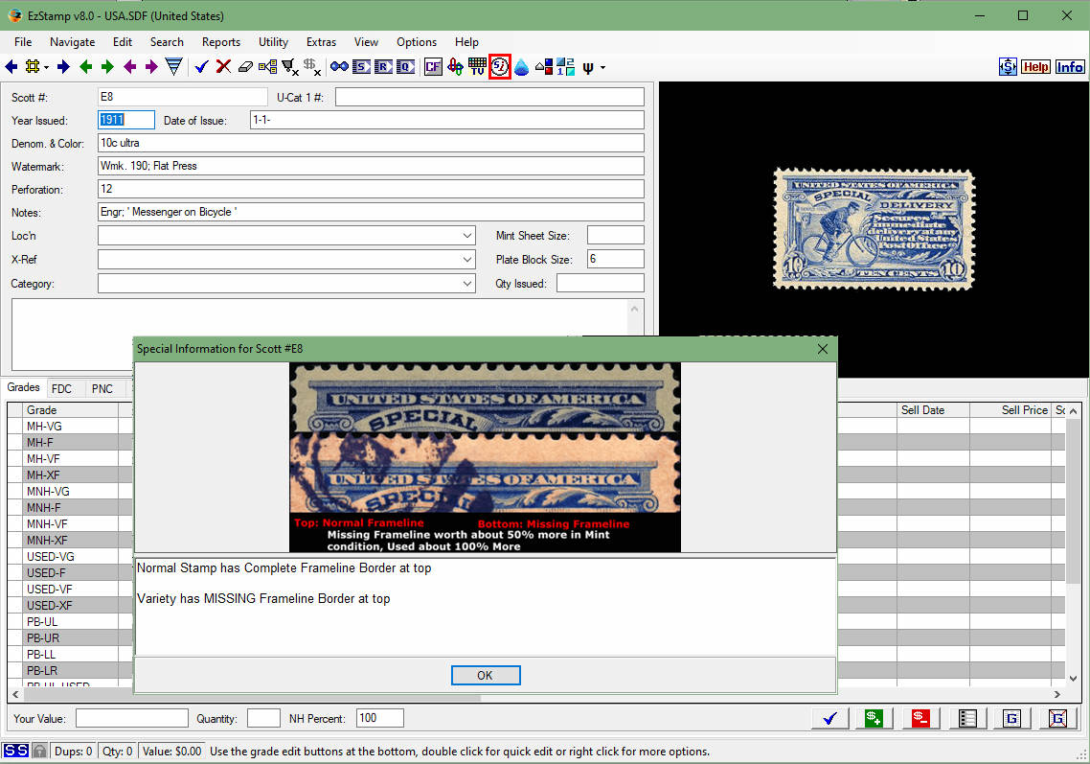
Task: Click the green dollar-plus button at bottom right
Action: pyautogui.click(x=873, y=718)
